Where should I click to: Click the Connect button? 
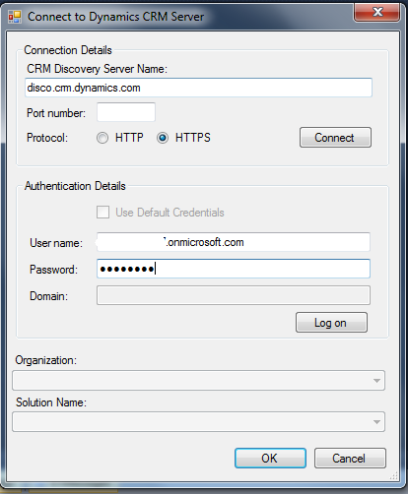point(335,138)
